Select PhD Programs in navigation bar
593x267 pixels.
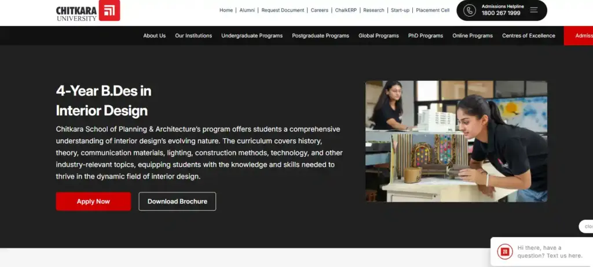click(425, 36)
